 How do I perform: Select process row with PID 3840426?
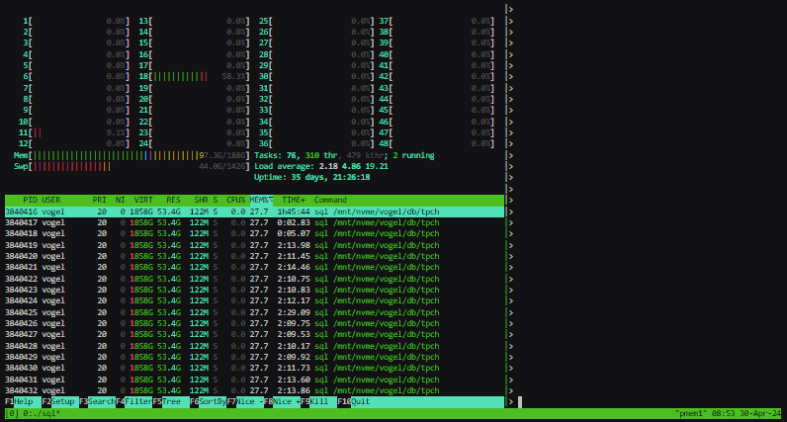(254, 323)
